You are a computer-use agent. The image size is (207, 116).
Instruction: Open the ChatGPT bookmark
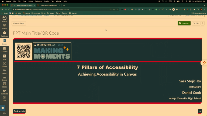(x=73, y=13)
